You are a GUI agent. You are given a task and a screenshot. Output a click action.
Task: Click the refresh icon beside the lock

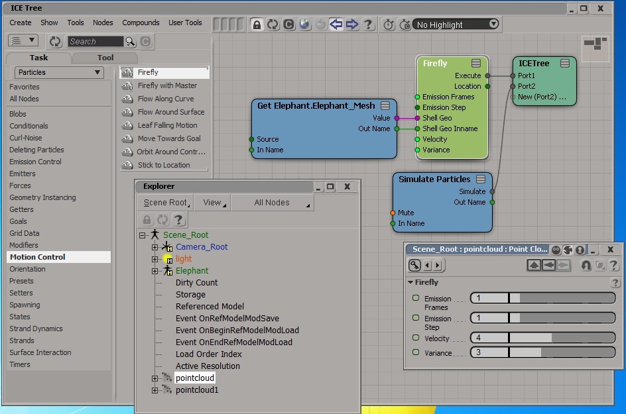point(273,25)
